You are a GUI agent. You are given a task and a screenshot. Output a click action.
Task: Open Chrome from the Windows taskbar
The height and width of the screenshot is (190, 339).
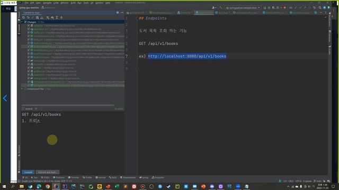click(48, 186)
